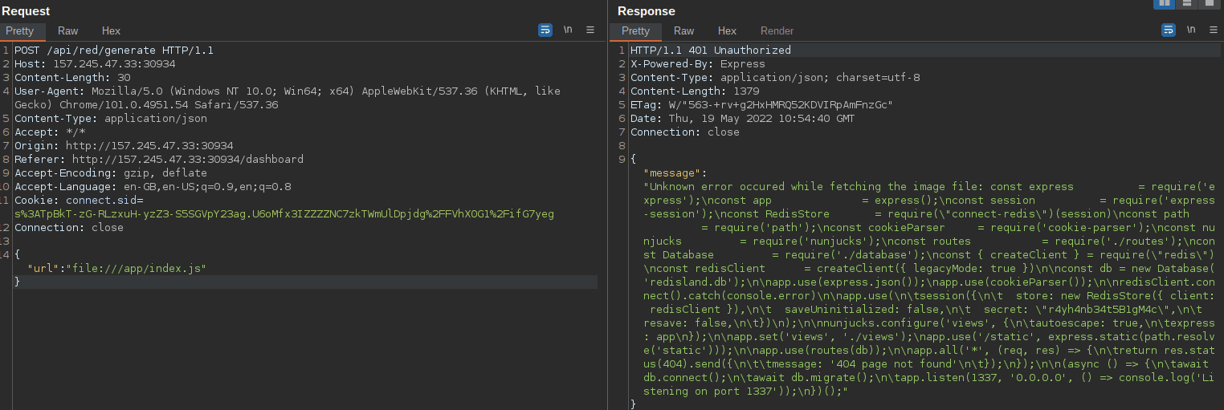The height and width of the screenshot is (410, 1224).
Task: Toggle word wrap icon in Request pane
Action: [545, 30]
